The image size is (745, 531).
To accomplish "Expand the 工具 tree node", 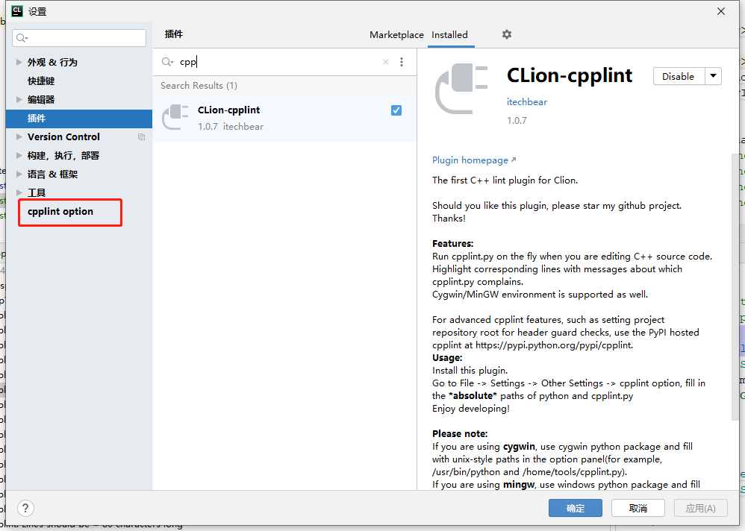I will click(19, 192).
